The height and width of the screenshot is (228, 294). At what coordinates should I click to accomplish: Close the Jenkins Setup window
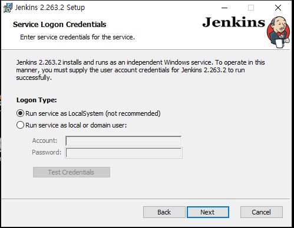tap(278, 8)
